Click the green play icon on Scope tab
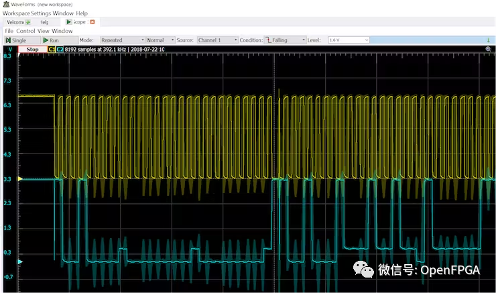The image size is (496, 293). coord(69,22)
